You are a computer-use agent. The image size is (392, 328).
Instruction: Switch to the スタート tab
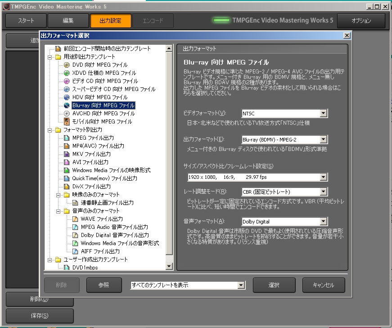(x=26, y=21)
